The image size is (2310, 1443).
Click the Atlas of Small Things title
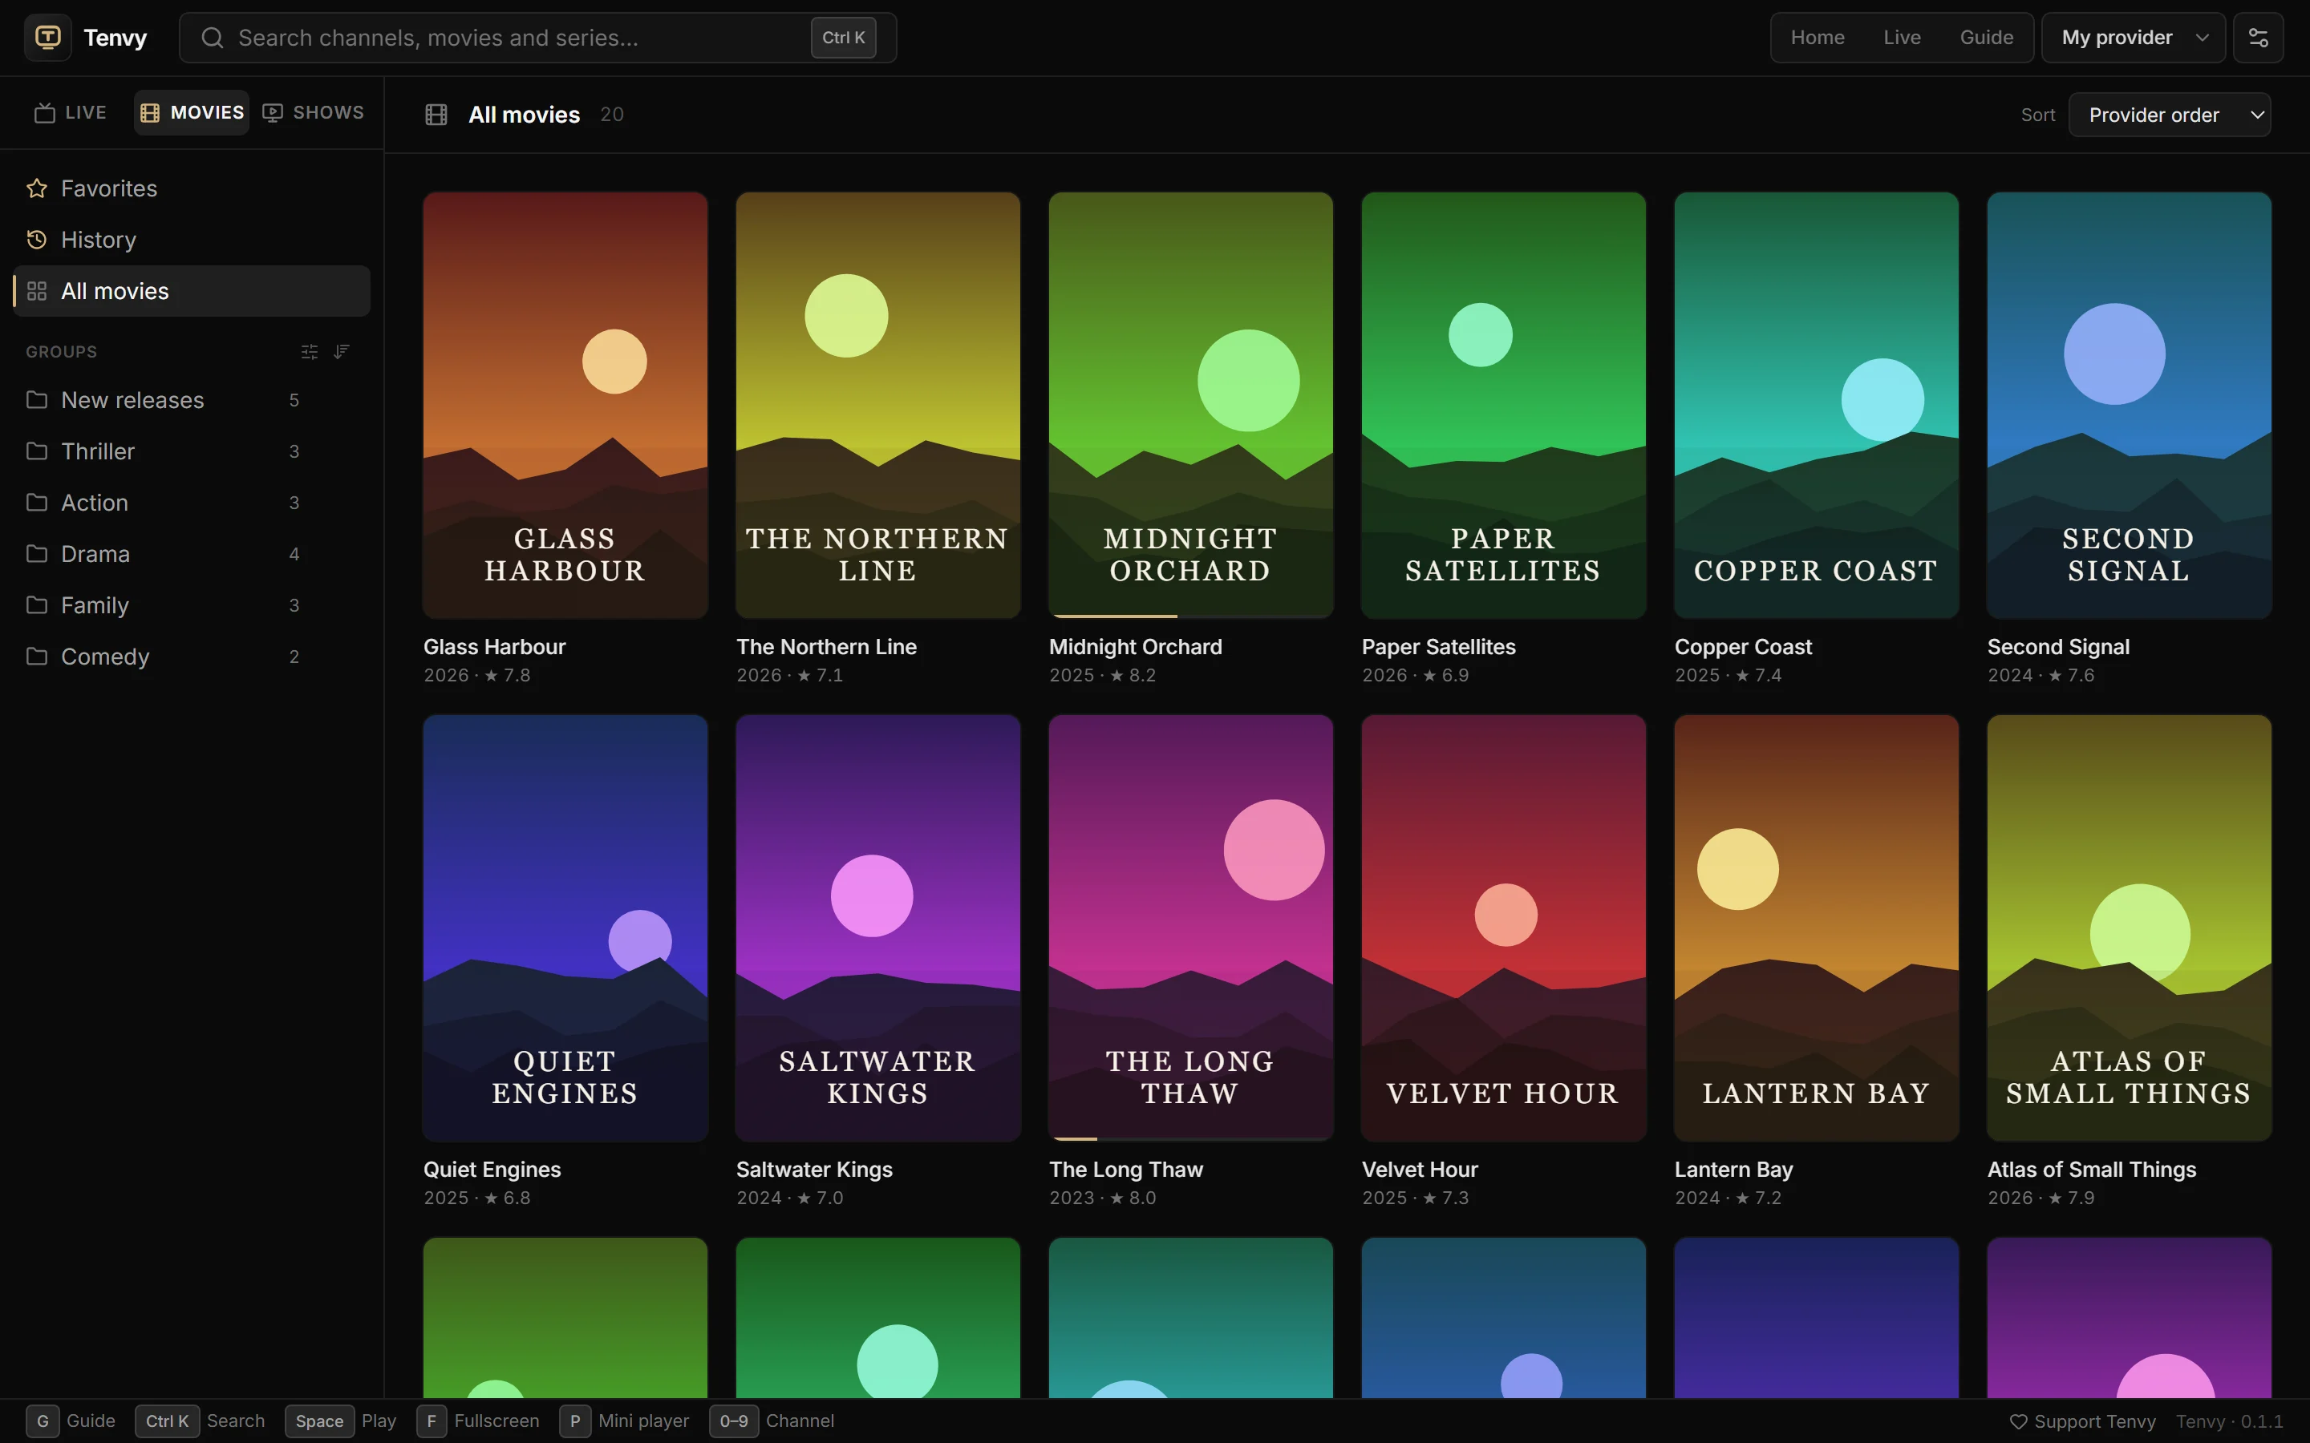(2091, 1169)
